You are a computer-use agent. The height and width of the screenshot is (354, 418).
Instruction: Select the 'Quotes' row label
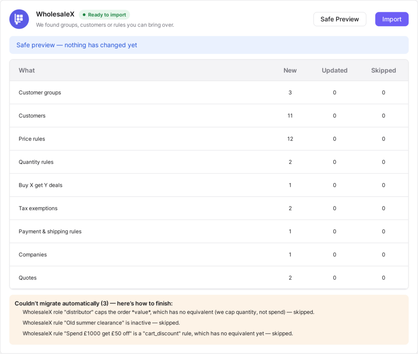click(27, 278)
